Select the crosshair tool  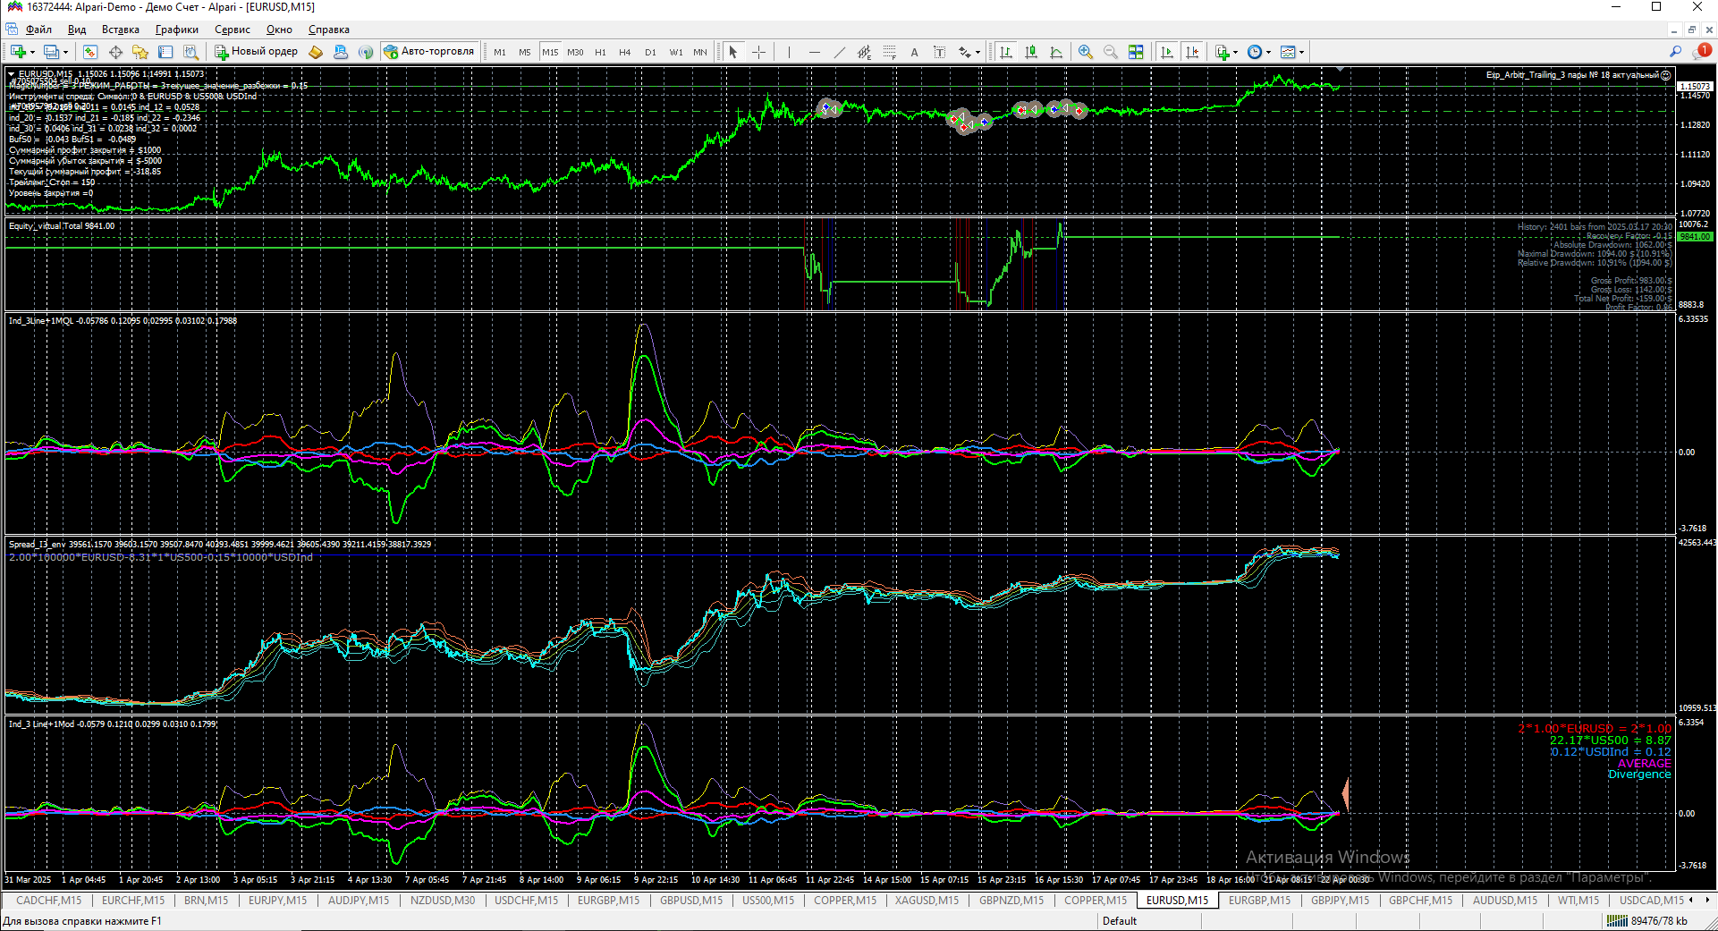click(758, 52)
